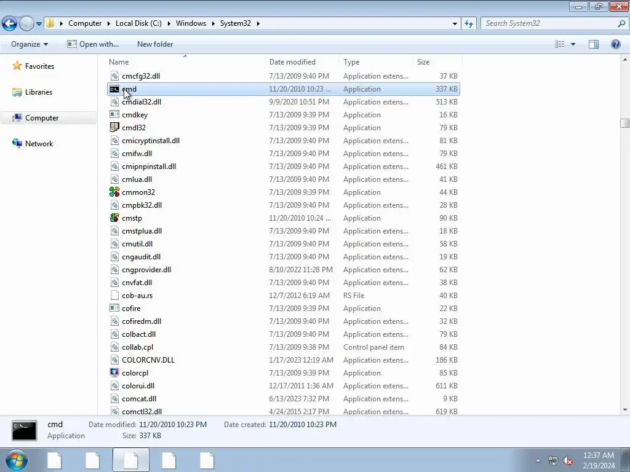The image size is (630, 472).
Task: Click Windows breadcrumb segment
Action: click(191, 23)
